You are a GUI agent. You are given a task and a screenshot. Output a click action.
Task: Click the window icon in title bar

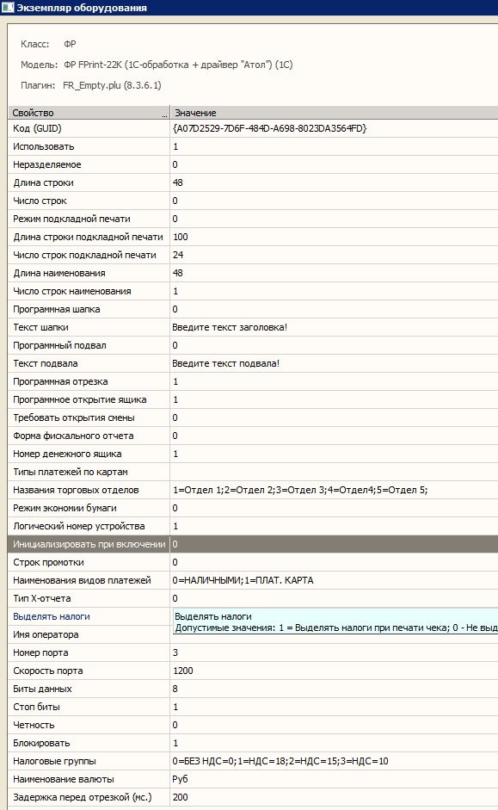tap(7, 8)
